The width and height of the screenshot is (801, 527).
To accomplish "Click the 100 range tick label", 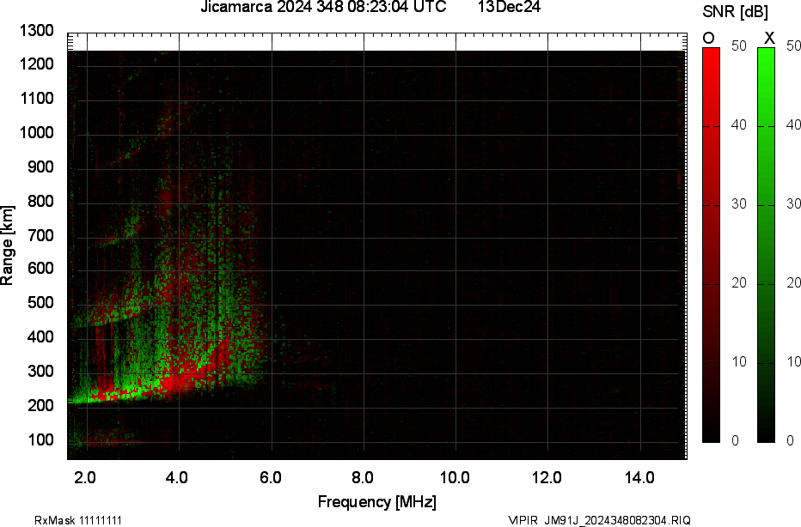I will coord(40,439).
